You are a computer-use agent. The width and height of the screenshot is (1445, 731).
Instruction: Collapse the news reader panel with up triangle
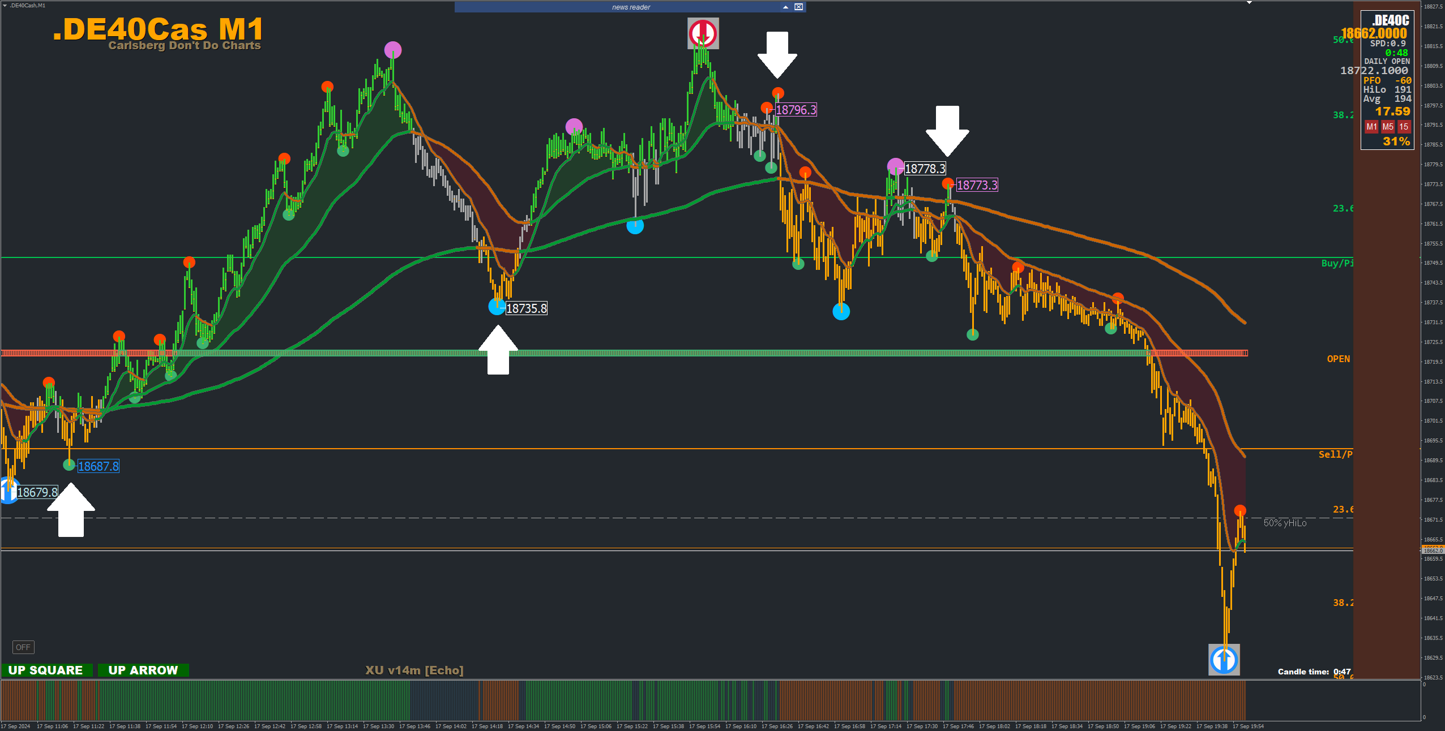[x=785, y=7]
